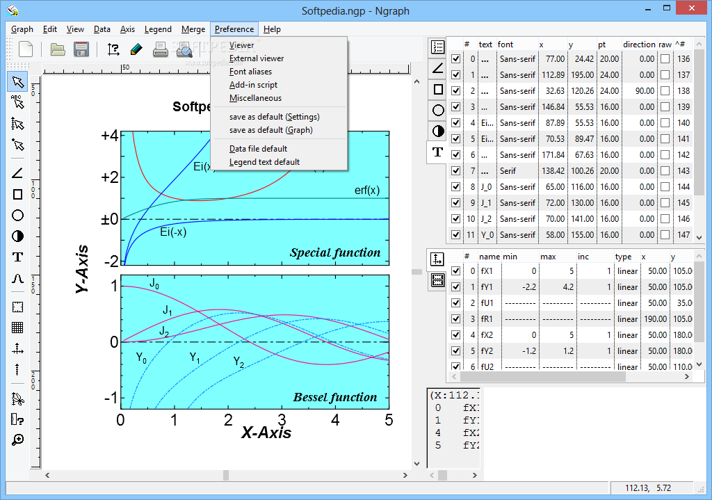Select the axis pointer tool
Viewport: 712px width, 500px height.
point(17,124)
